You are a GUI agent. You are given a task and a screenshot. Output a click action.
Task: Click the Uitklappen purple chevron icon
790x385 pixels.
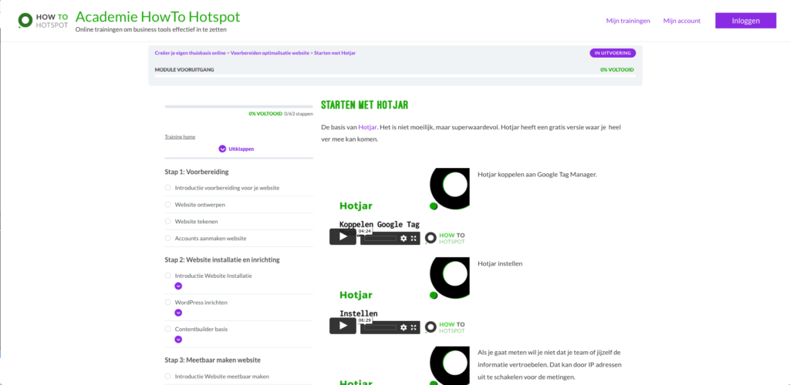[x=222, y=149]
